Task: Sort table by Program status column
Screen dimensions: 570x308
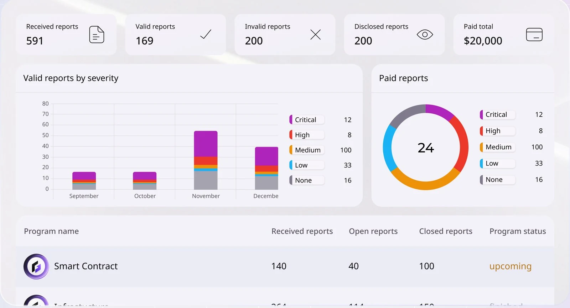Action: pos(518,231)
